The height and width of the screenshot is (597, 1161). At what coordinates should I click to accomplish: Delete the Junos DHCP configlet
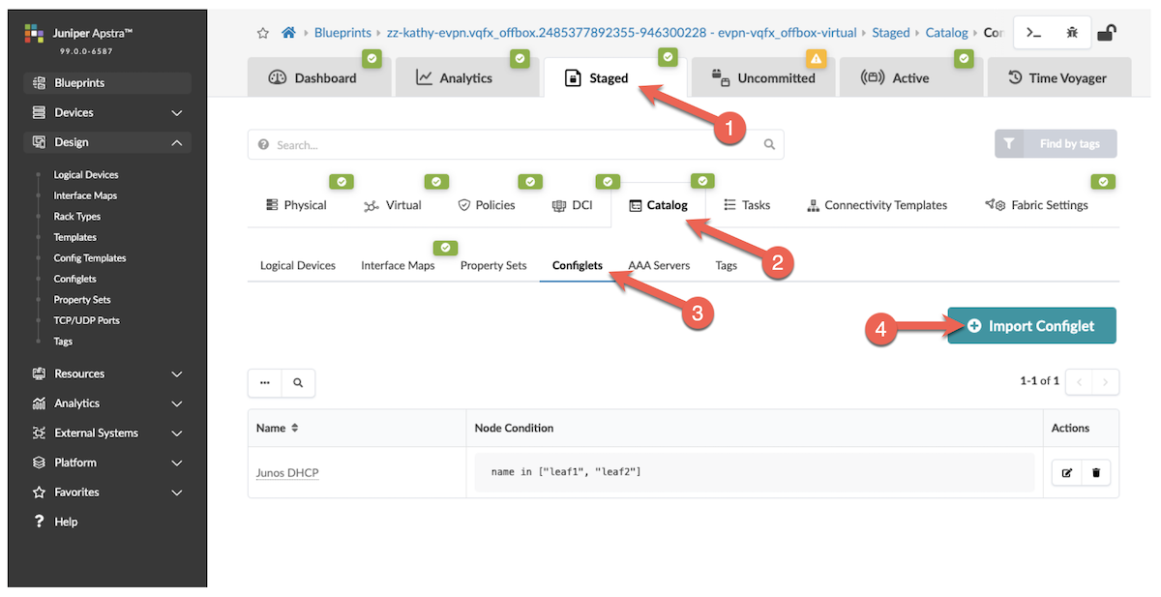point(1096,472)
